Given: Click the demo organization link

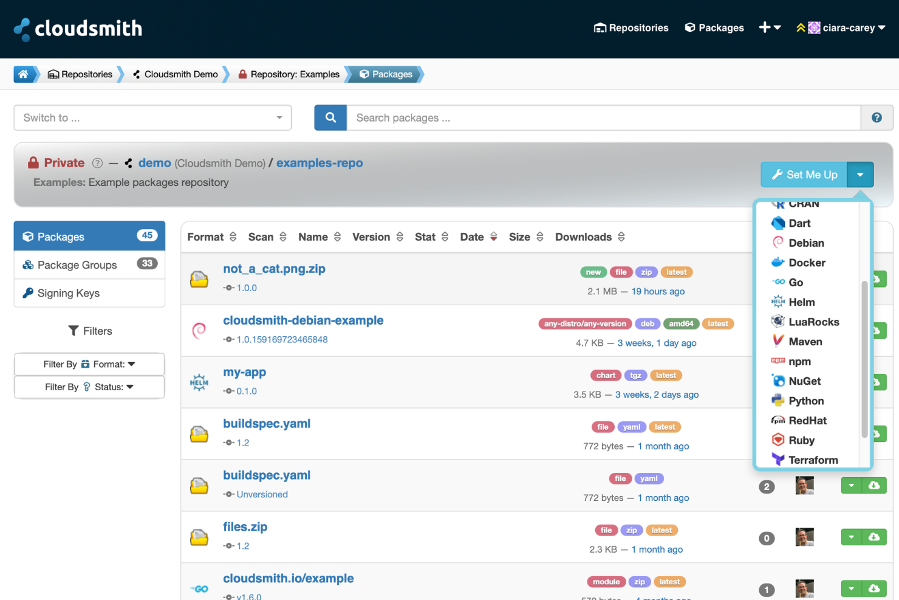Looking at the screenshot, I should pyautogui.click(x=154, y=163).
